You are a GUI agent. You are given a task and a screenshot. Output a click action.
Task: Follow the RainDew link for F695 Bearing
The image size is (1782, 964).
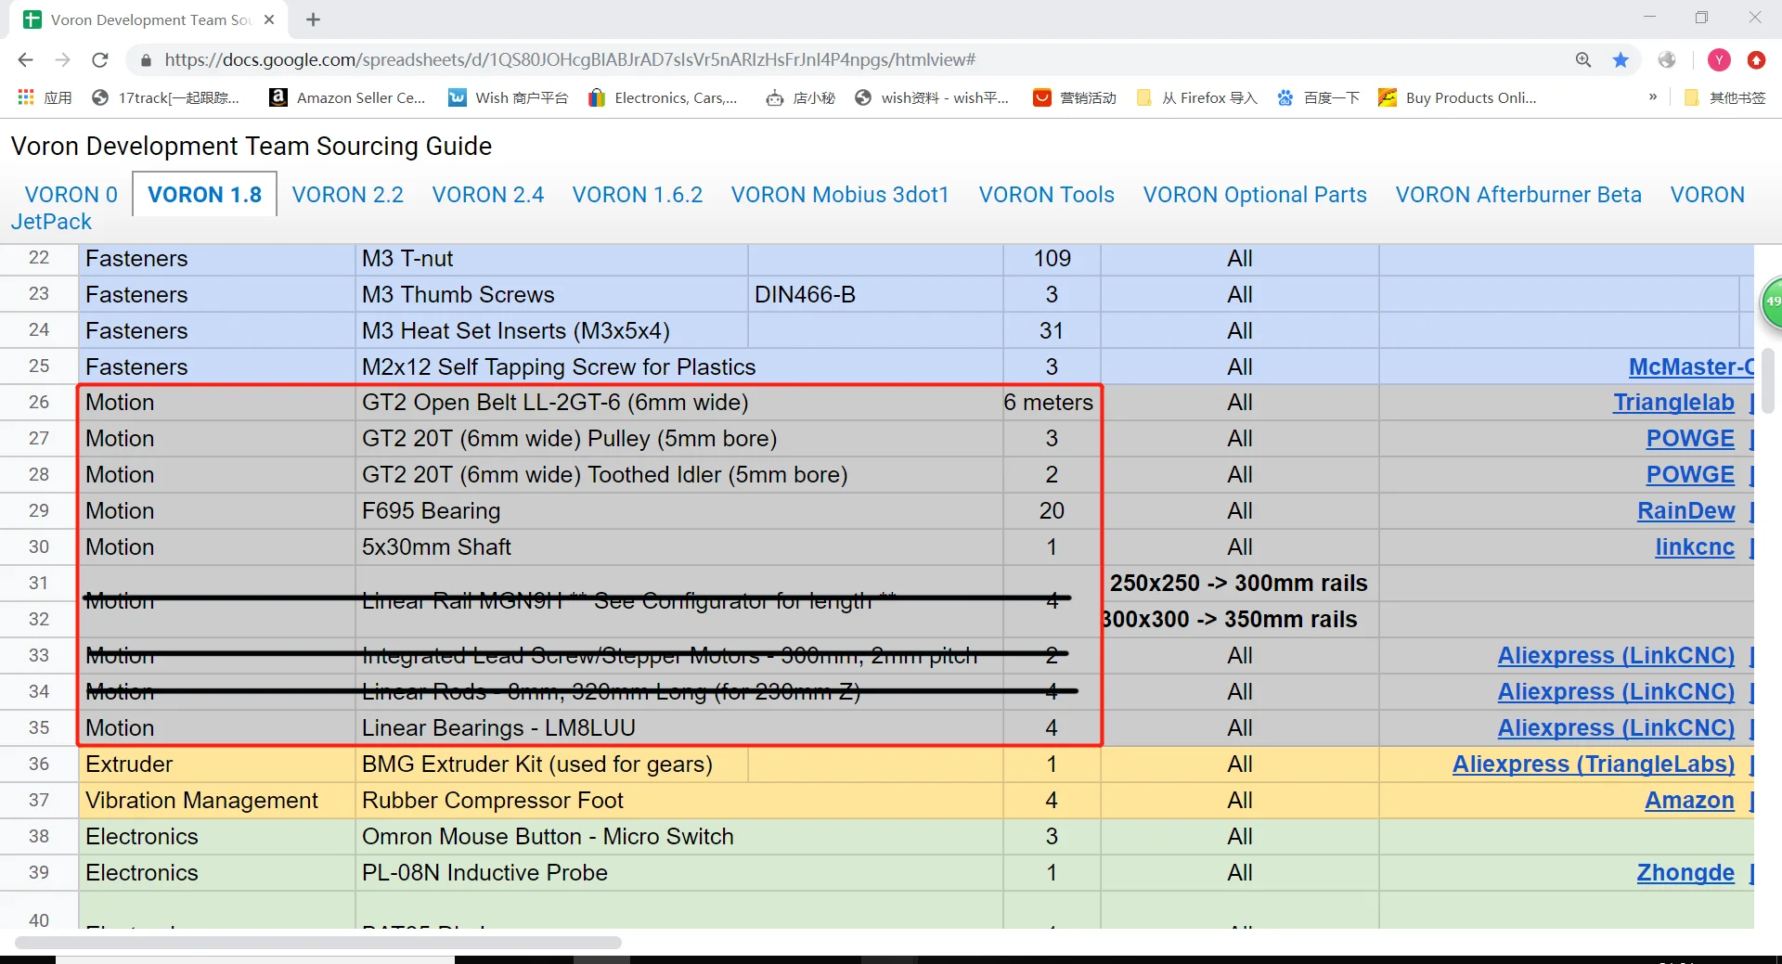pos(1685,511)
